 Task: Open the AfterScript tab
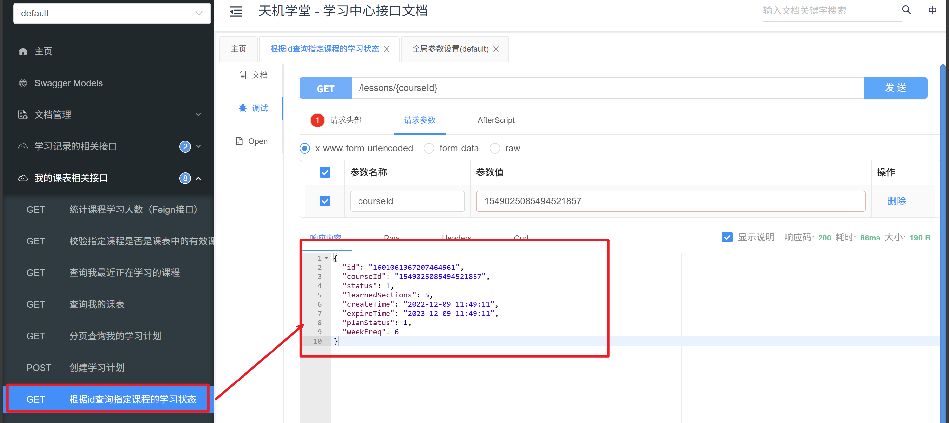point(496,120)
